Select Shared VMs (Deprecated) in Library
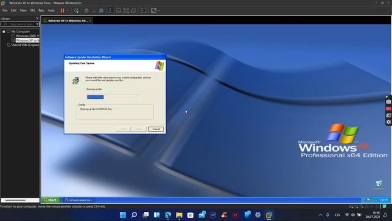The height and width of the screenshot is (221, 392). tap(25, 45)
